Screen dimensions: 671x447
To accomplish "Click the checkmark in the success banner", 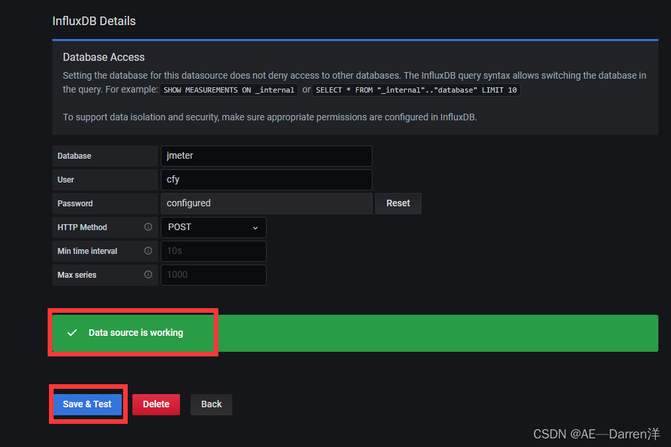I will pyautogui.click(x=72, y=333).
